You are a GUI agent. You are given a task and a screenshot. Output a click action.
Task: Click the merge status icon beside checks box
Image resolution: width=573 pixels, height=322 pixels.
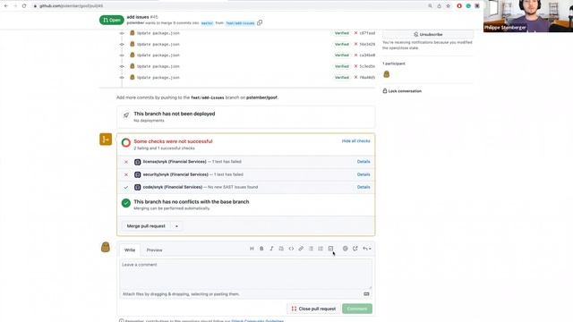(x=106, y=140)
